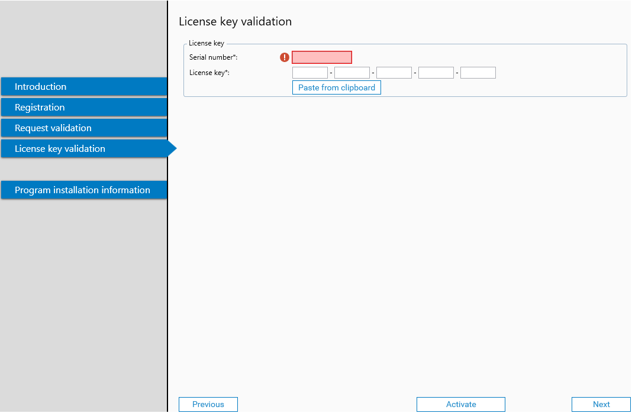Click the last license key segment

click(x=478, y=72)
